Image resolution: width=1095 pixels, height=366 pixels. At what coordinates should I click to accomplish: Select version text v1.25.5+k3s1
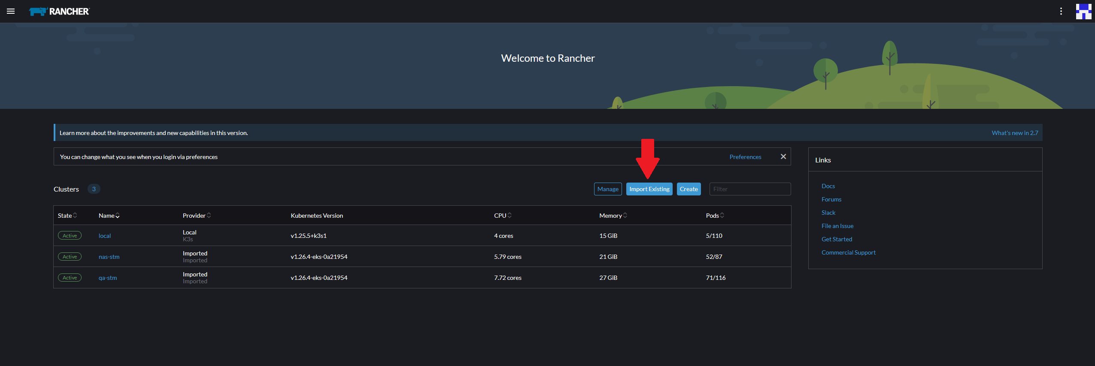click(309, 236)
